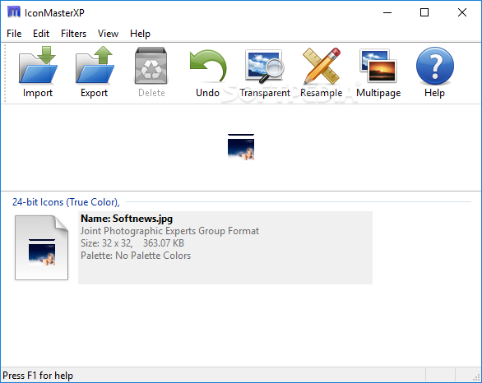Select the Softnews.jpg document thumbnail
This screenshot has height=383, width=482.
pos(41,247)
